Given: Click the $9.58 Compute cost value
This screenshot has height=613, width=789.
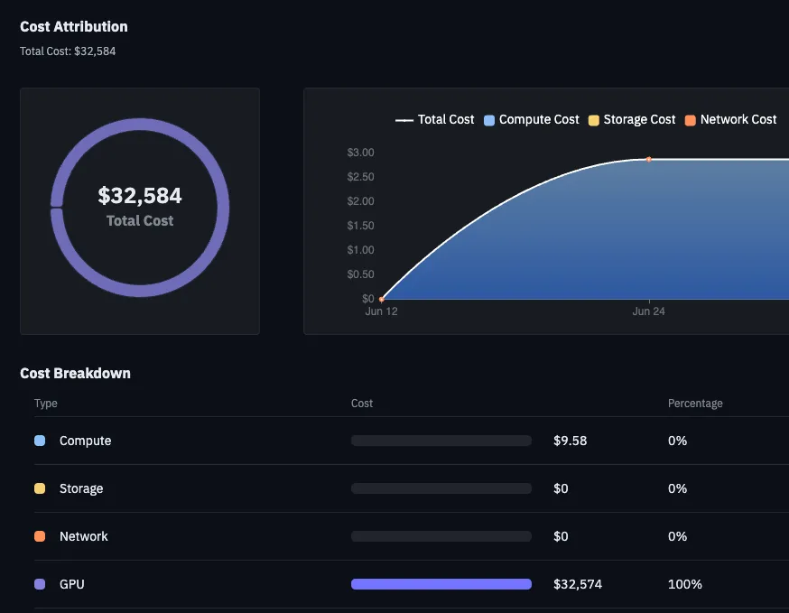Looking at the screenshot, I should [571, 441].
